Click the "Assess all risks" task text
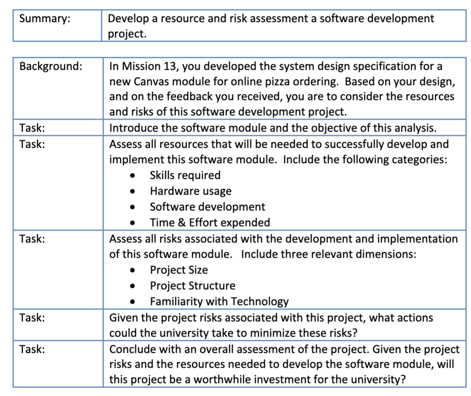The width and height of the screenshot is (471, 396). point(283,246)
